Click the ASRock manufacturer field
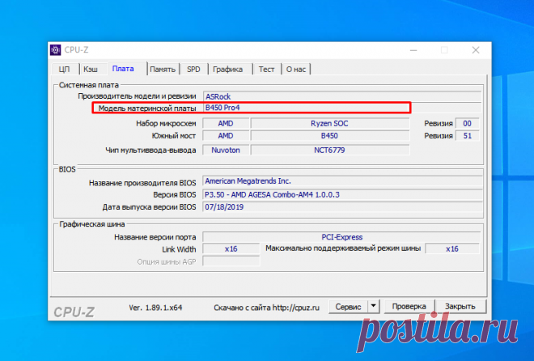This screenshot has width=534, height=361. [342, 96]
